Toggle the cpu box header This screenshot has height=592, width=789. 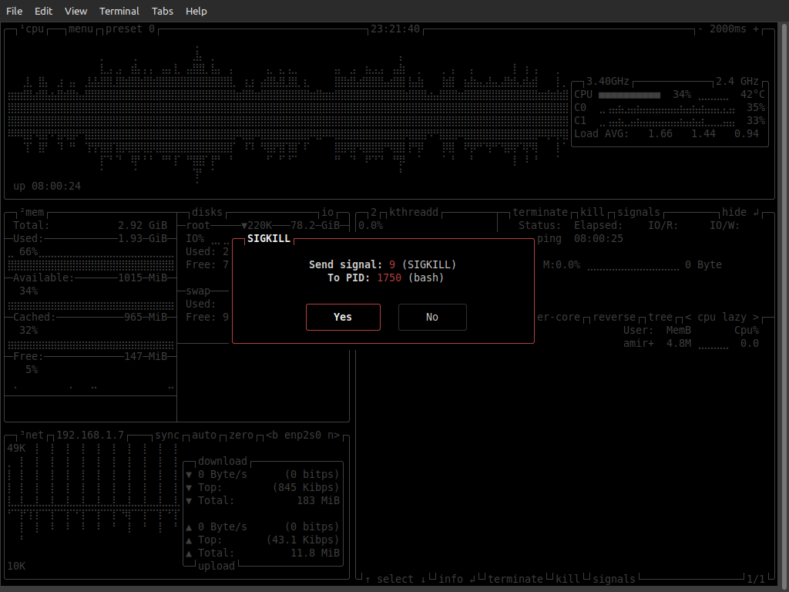(x=32, y=29)
